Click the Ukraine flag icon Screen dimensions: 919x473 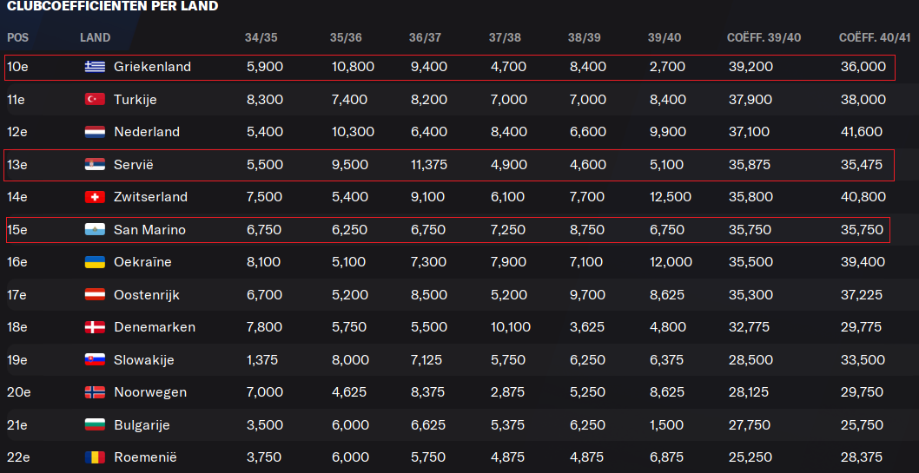tap(95, 262)
